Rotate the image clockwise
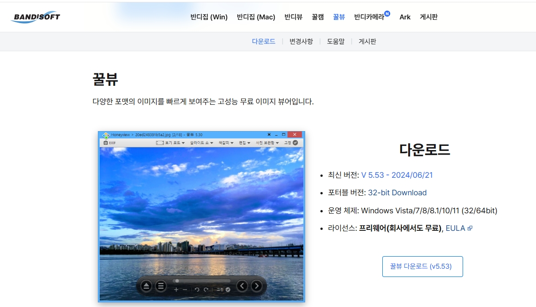Image resolution: width=536 pixels, height=307 pixels. click(x=205, y=289)
